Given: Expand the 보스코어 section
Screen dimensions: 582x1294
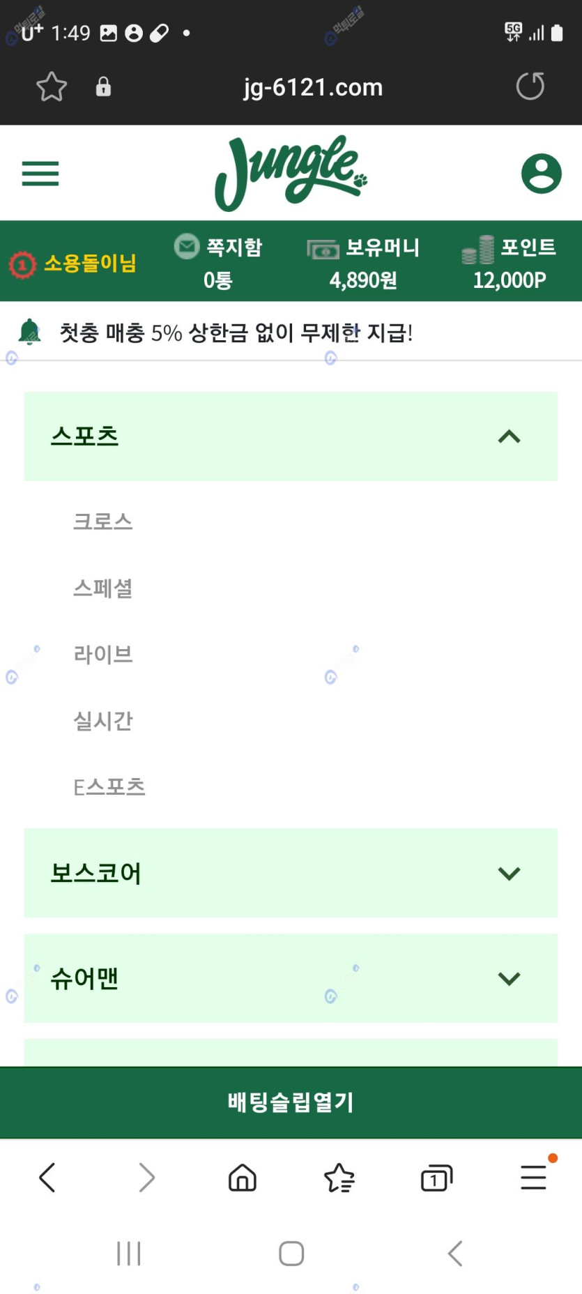Looking at the screenshot, I should [291, 873].
